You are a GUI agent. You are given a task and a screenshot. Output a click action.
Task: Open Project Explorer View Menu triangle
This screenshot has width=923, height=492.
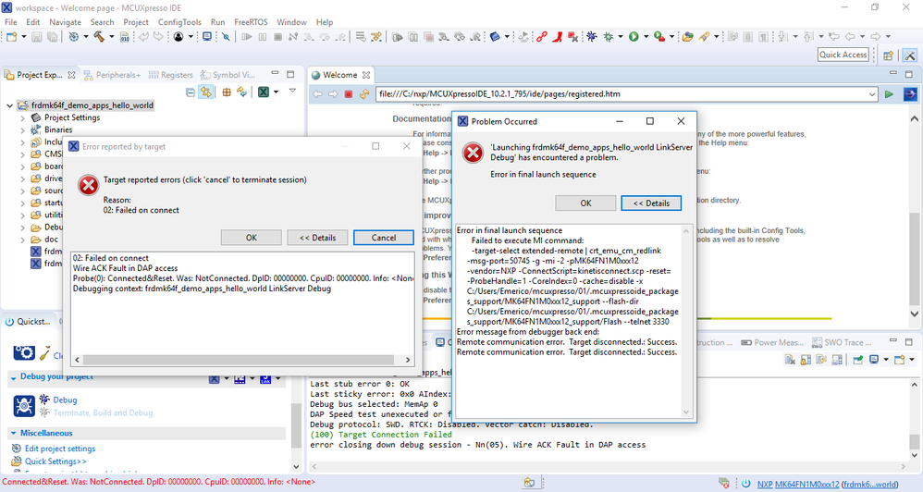[292, 92]
